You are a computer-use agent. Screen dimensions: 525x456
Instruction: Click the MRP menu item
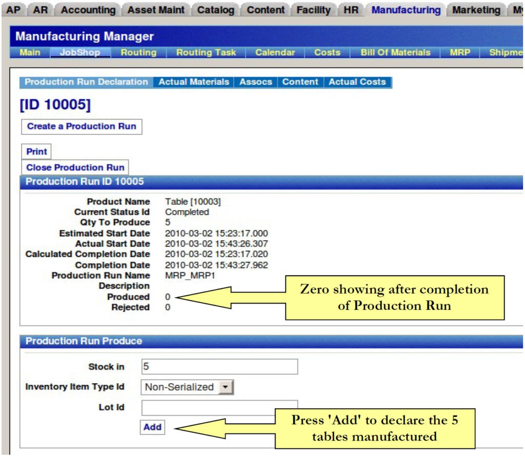[x=460, y=52]
